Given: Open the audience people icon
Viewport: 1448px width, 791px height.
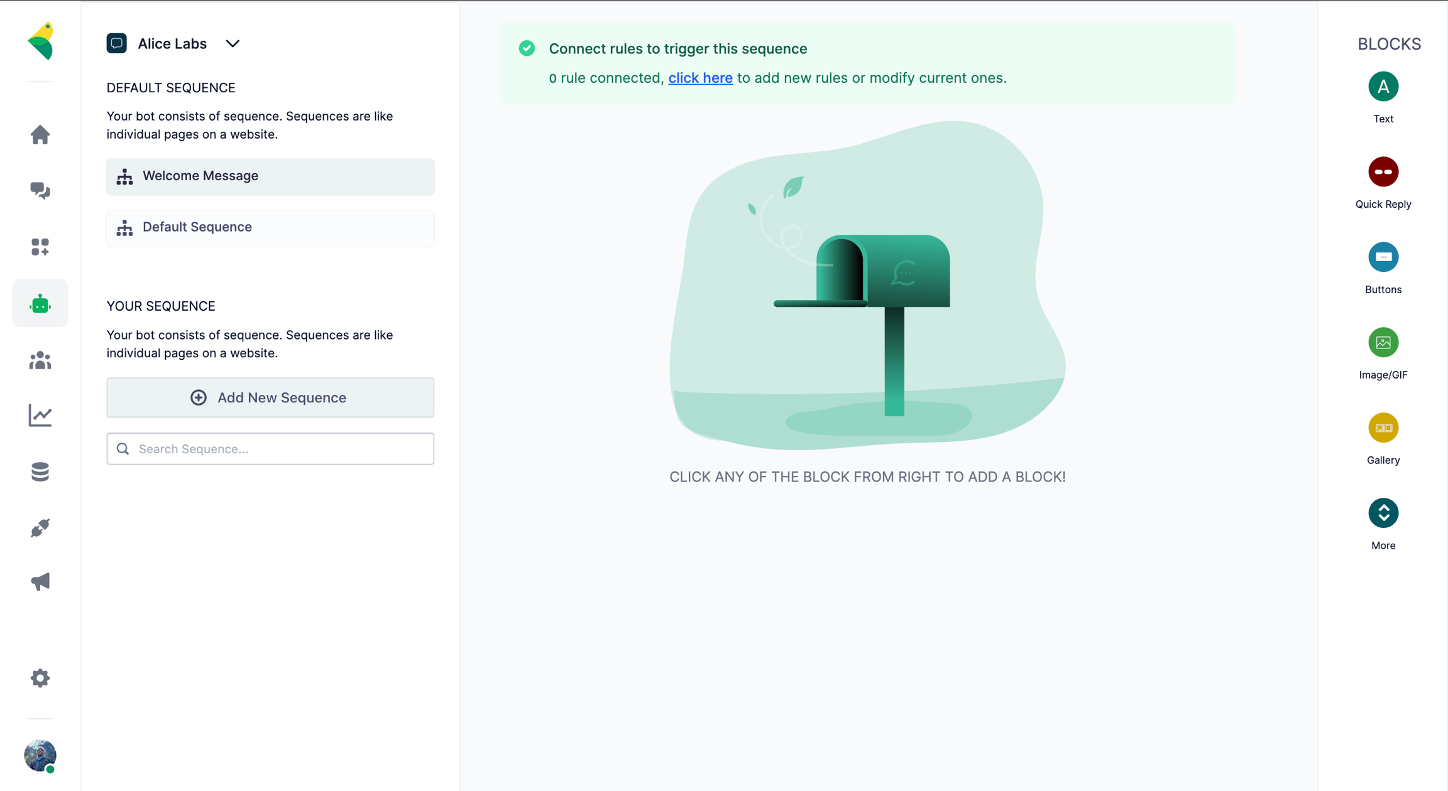Looking at the screenshot, I should pos(40,360).
